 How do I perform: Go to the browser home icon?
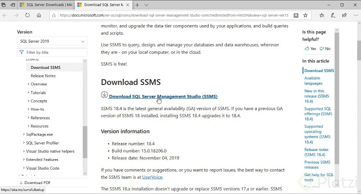39,15
